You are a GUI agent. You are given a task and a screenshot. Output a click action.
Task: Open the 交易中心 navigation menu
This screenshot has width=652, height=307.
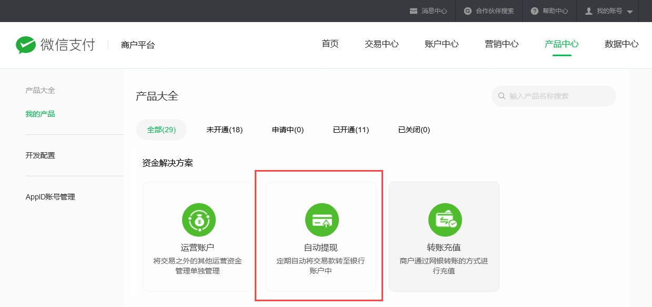click(x=382, y=44)
